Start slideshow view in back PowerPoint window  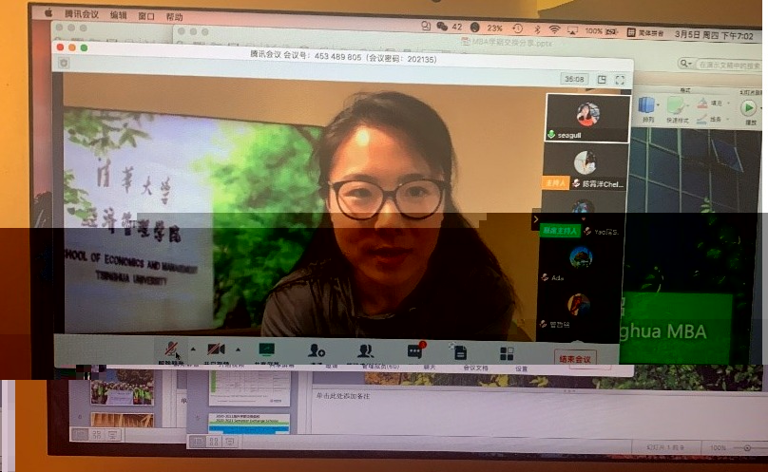point(113,434)
